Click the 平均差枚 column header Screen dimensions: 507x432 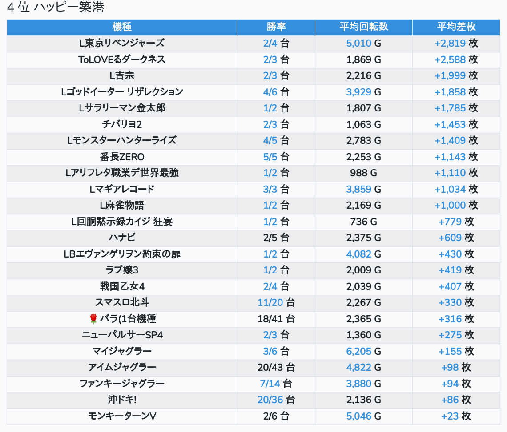[456, 27]
